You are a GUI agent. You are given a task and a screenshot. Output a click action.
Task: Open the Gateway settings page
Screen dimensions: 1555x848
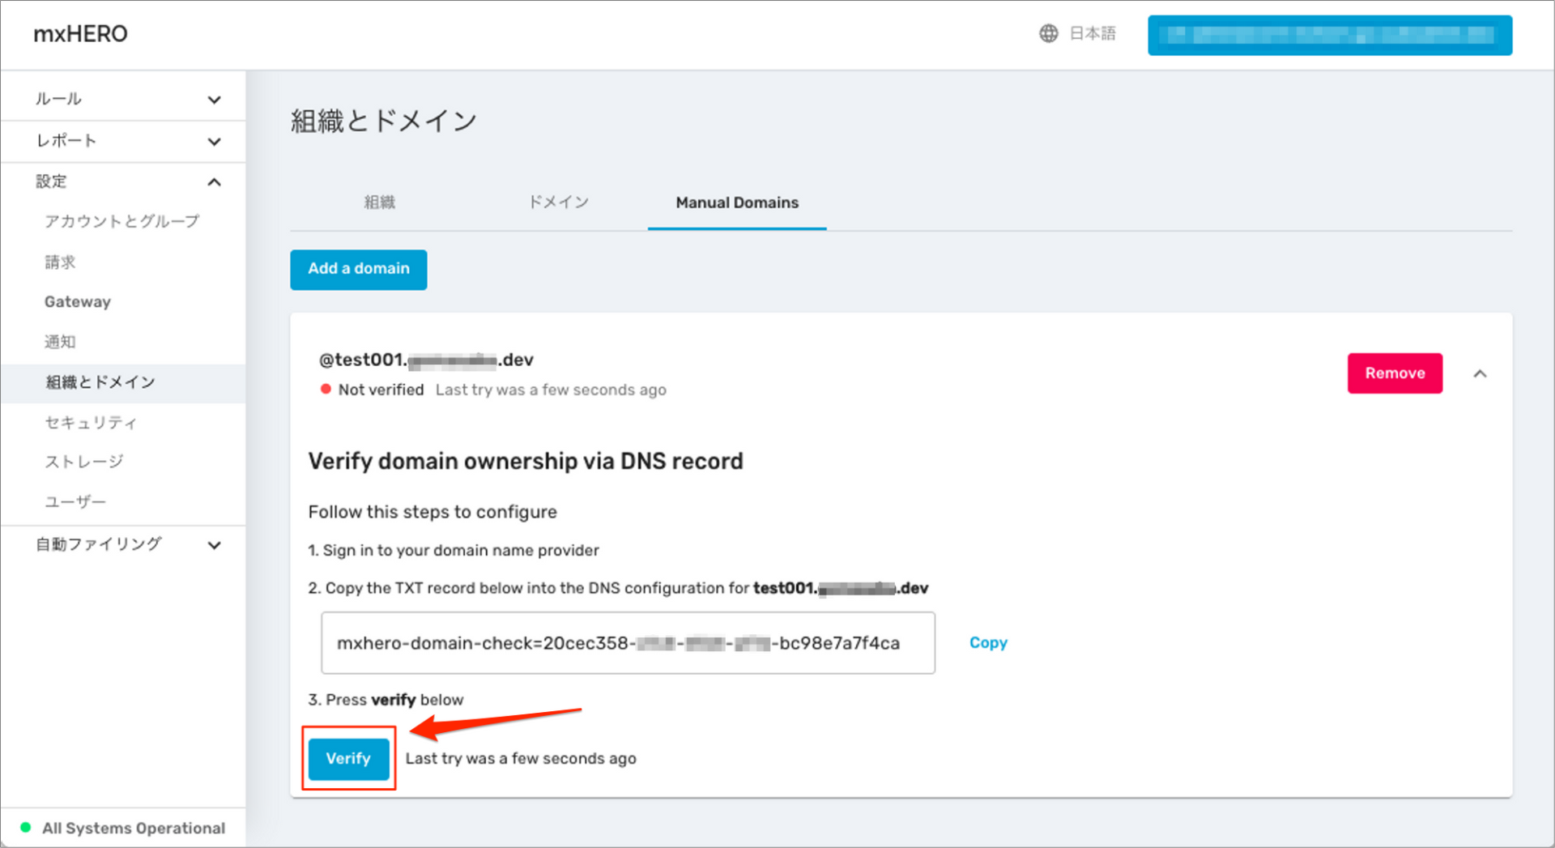pos(77,301)
